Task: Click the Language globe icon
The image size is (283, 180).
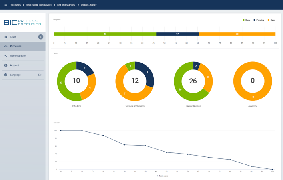Action: pyautogui.click(x=6, y=75)
